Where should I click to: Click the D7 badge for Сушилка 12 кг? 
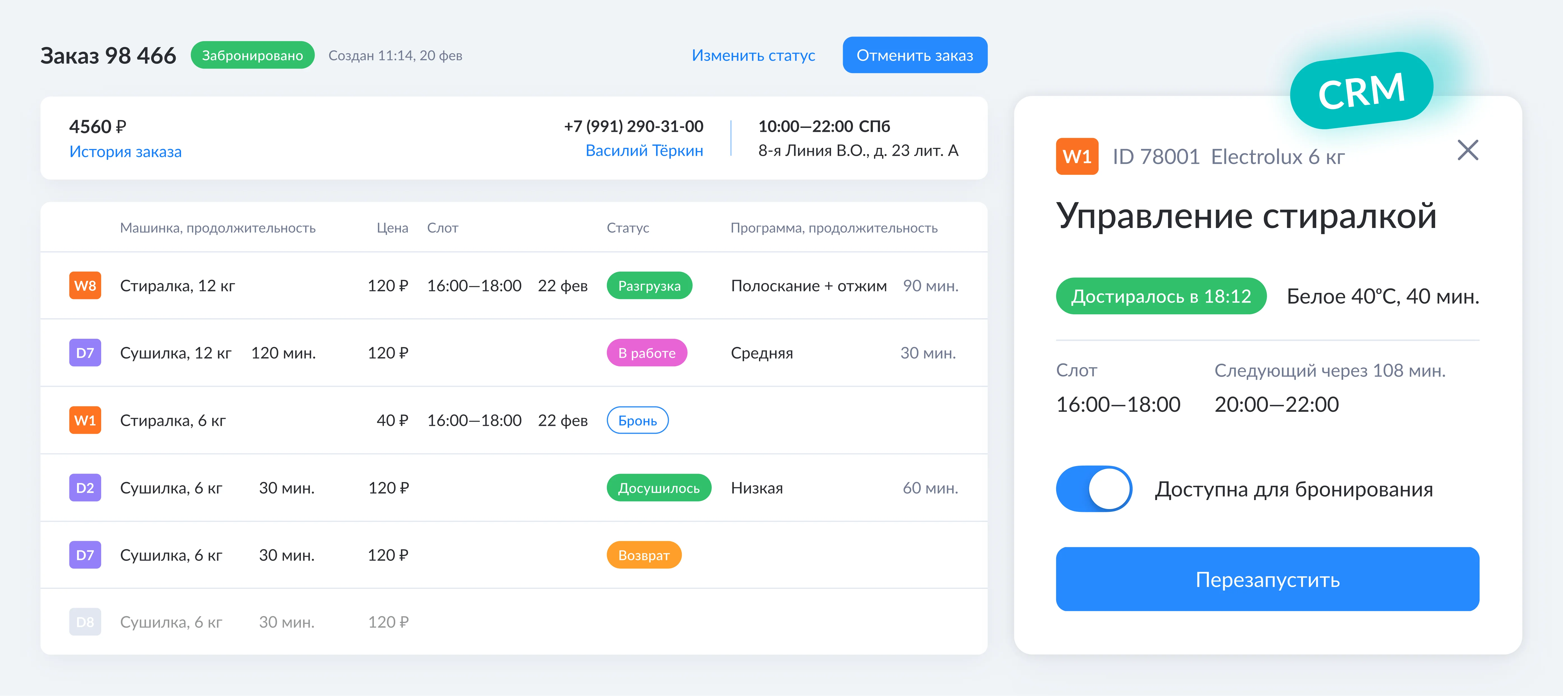(x=85, y=353)
